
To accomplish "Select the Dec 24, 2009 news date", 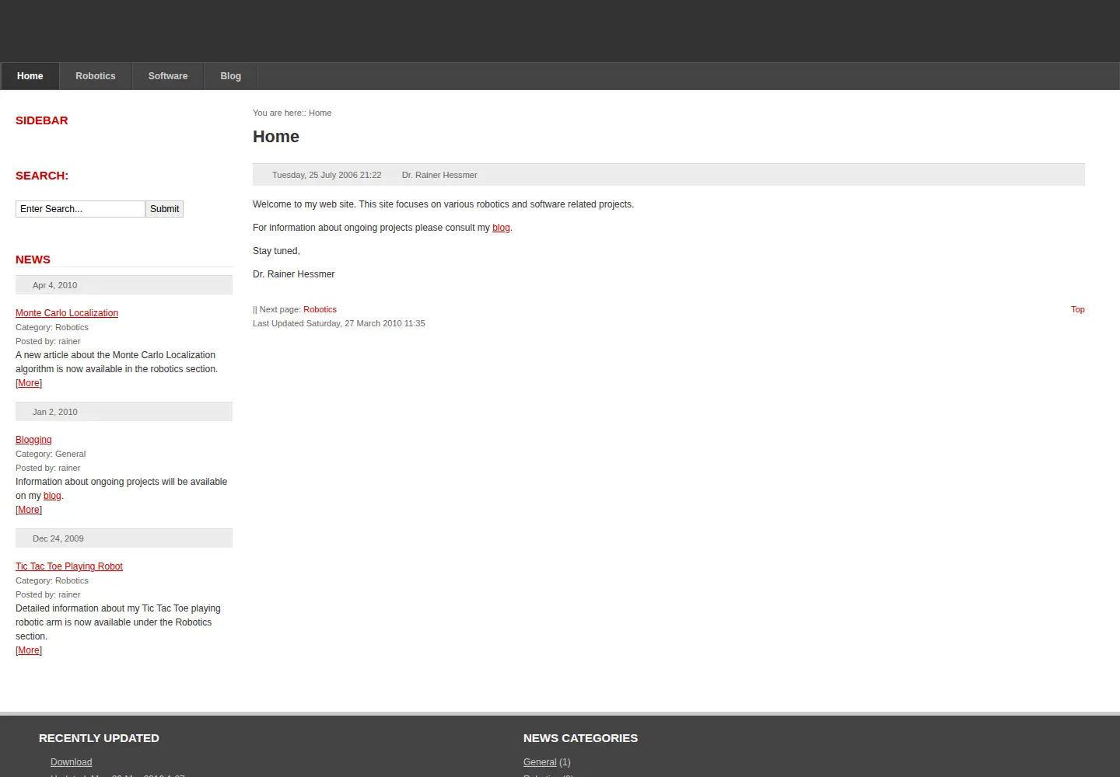I will click(58, 538).
